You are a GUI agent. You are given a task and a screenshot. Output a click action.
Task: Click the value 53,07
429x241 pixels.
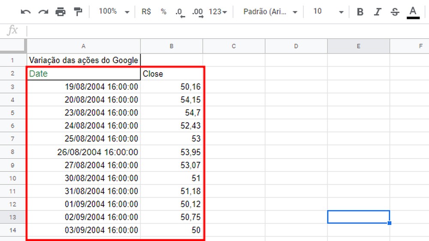coord(190,165)
